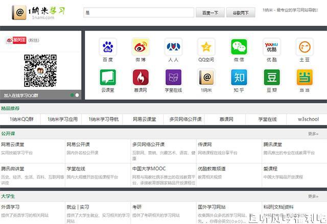The width and height of the screenshot is (327, 224).
Task: Click the 1纳米学习 site logo
Action: [39, 12]
